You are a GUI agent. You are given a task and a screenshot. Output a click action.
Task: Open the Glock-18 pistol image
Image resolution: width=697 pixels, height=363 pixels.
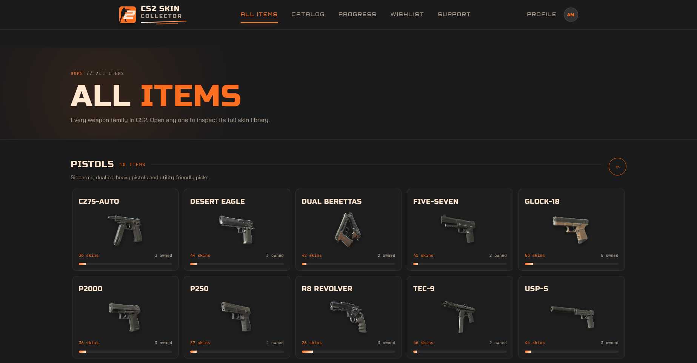coord(571,229)
